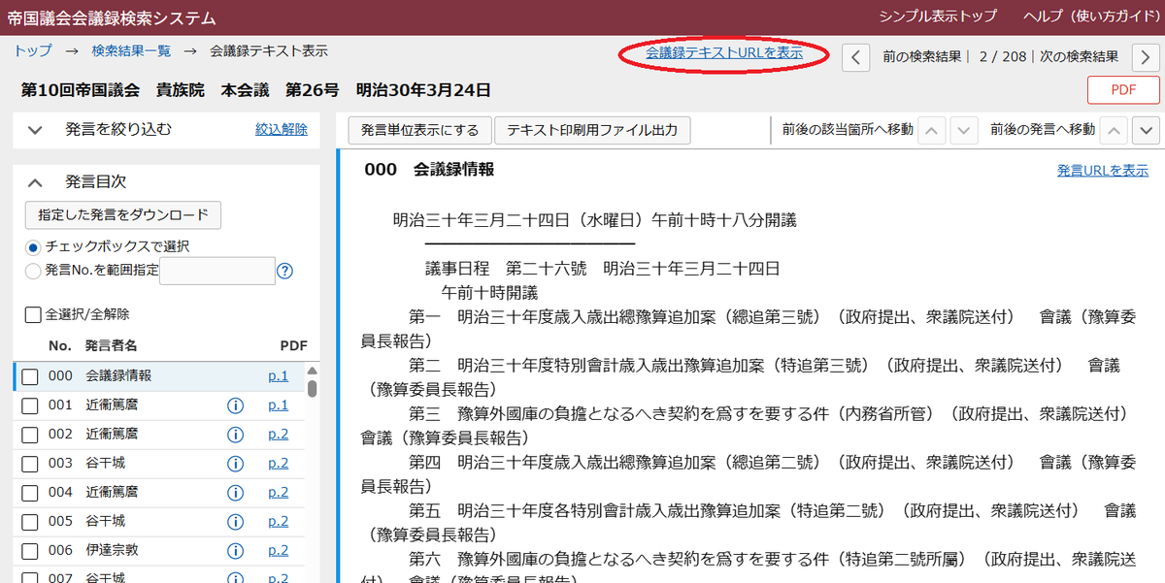The image size is (1165, 583).
Task: Click the speech list scrollbar thumb
Action: coord(313,388)
